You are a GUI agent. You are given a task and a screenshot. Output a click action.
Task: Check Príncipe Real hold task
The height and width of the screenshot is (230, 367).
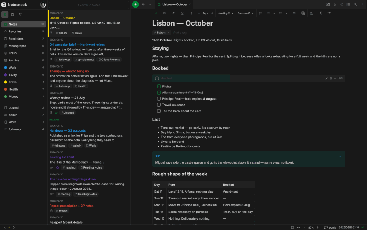(159, 98)
